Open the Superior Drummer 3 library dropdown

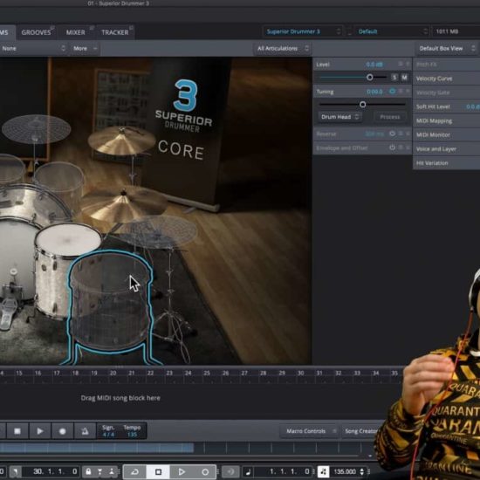coord(304,31)
